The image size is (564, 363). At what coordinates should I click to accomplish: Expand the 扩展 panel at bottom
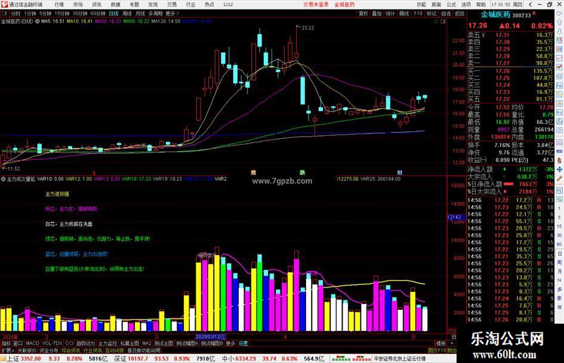pos(8,350)
